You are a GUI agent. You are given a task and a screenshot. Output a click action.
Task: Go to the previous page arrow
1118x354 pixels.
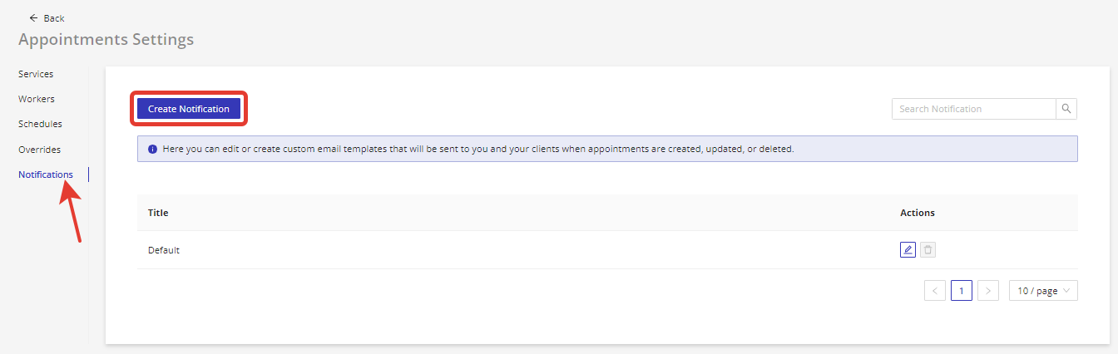tap(934, 291)
